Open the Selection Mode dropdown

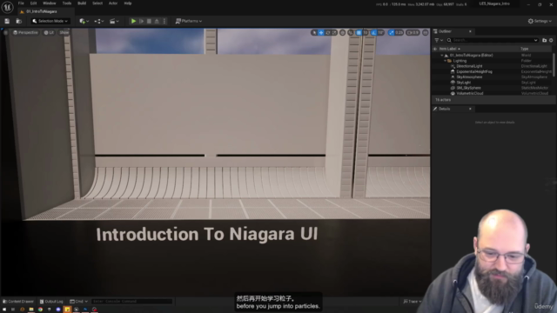(x=50, y=21)
